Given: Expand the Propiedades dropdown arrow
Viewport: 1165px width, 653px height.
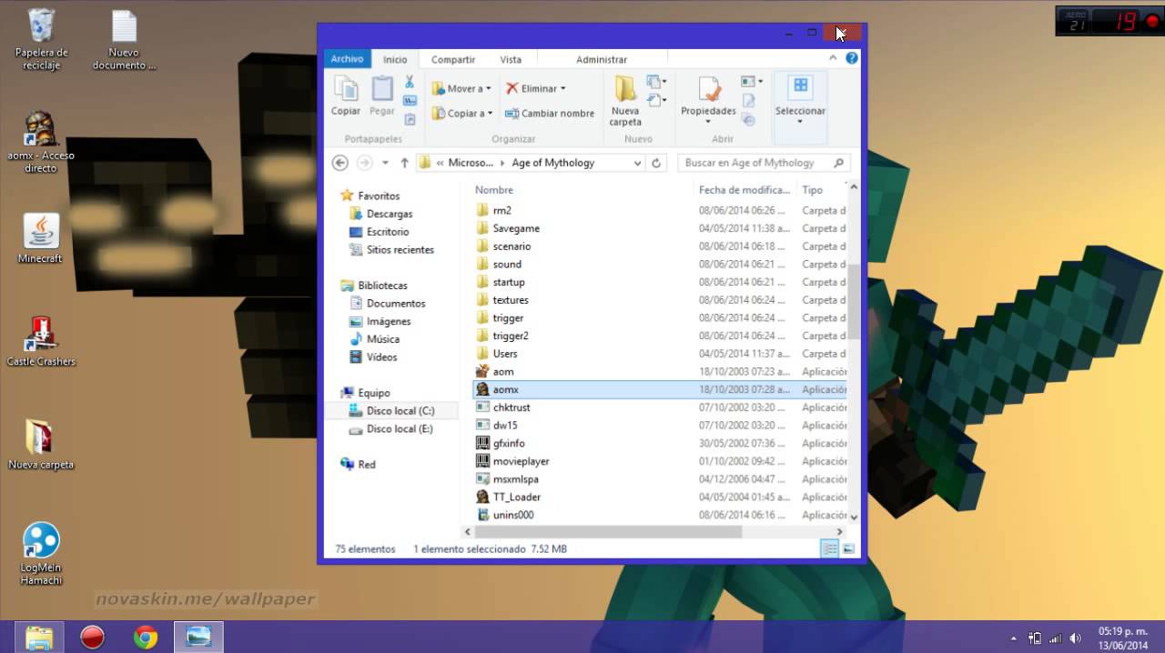Looking at the screenshot, I should (708, 121).
